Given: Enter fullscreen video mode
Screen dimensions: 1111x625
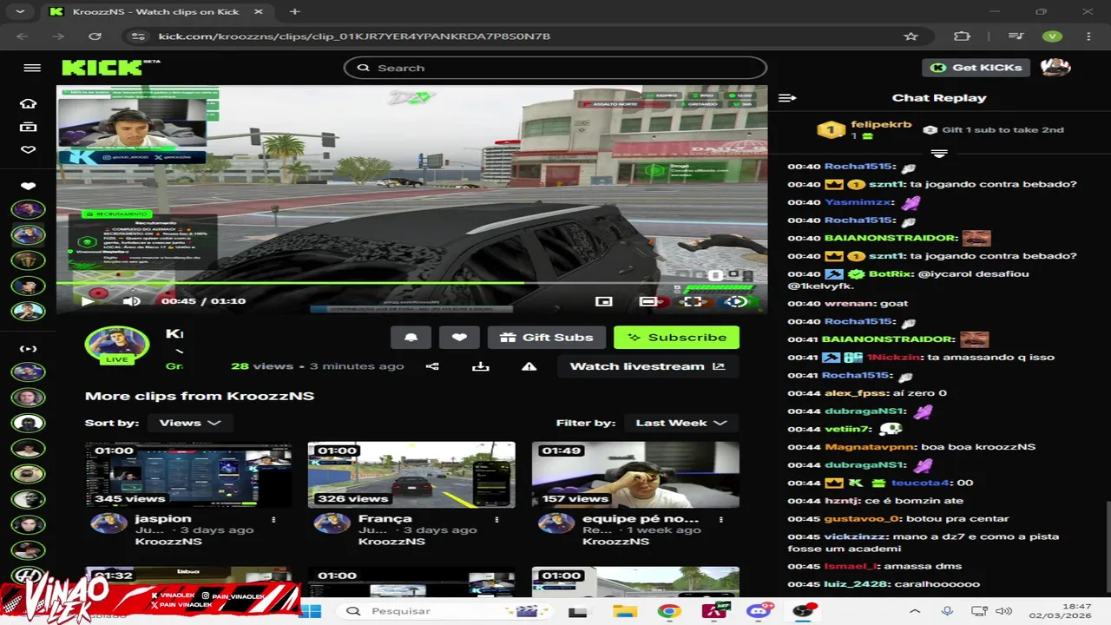Looking at the screenshot, I should 692,301.
